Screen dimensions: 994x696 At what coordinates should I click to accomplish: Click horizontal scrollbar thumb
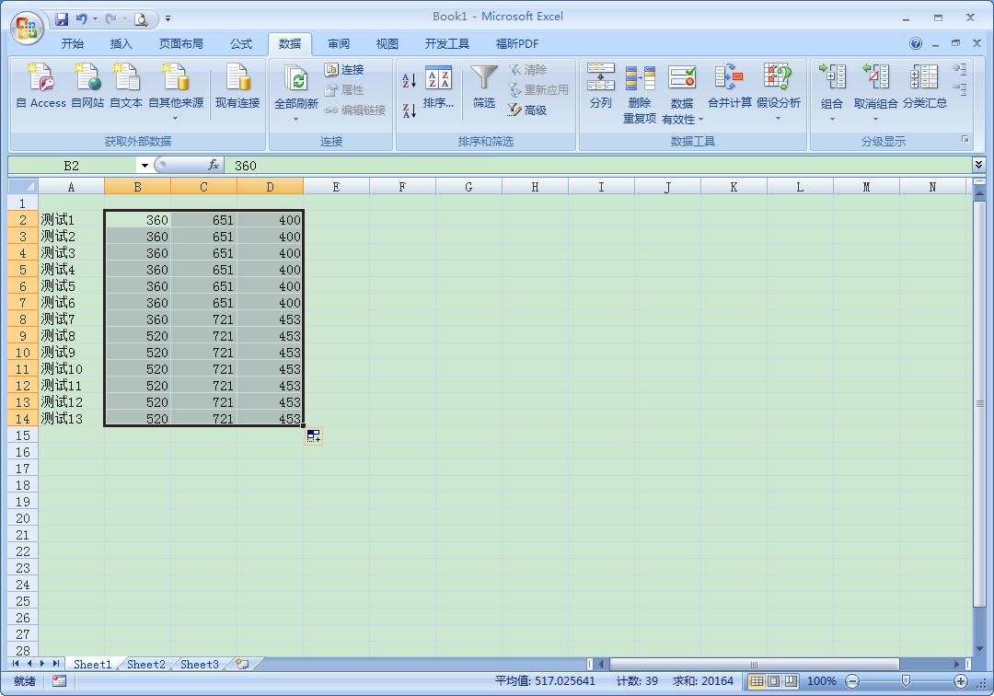[x=754, y=665]
